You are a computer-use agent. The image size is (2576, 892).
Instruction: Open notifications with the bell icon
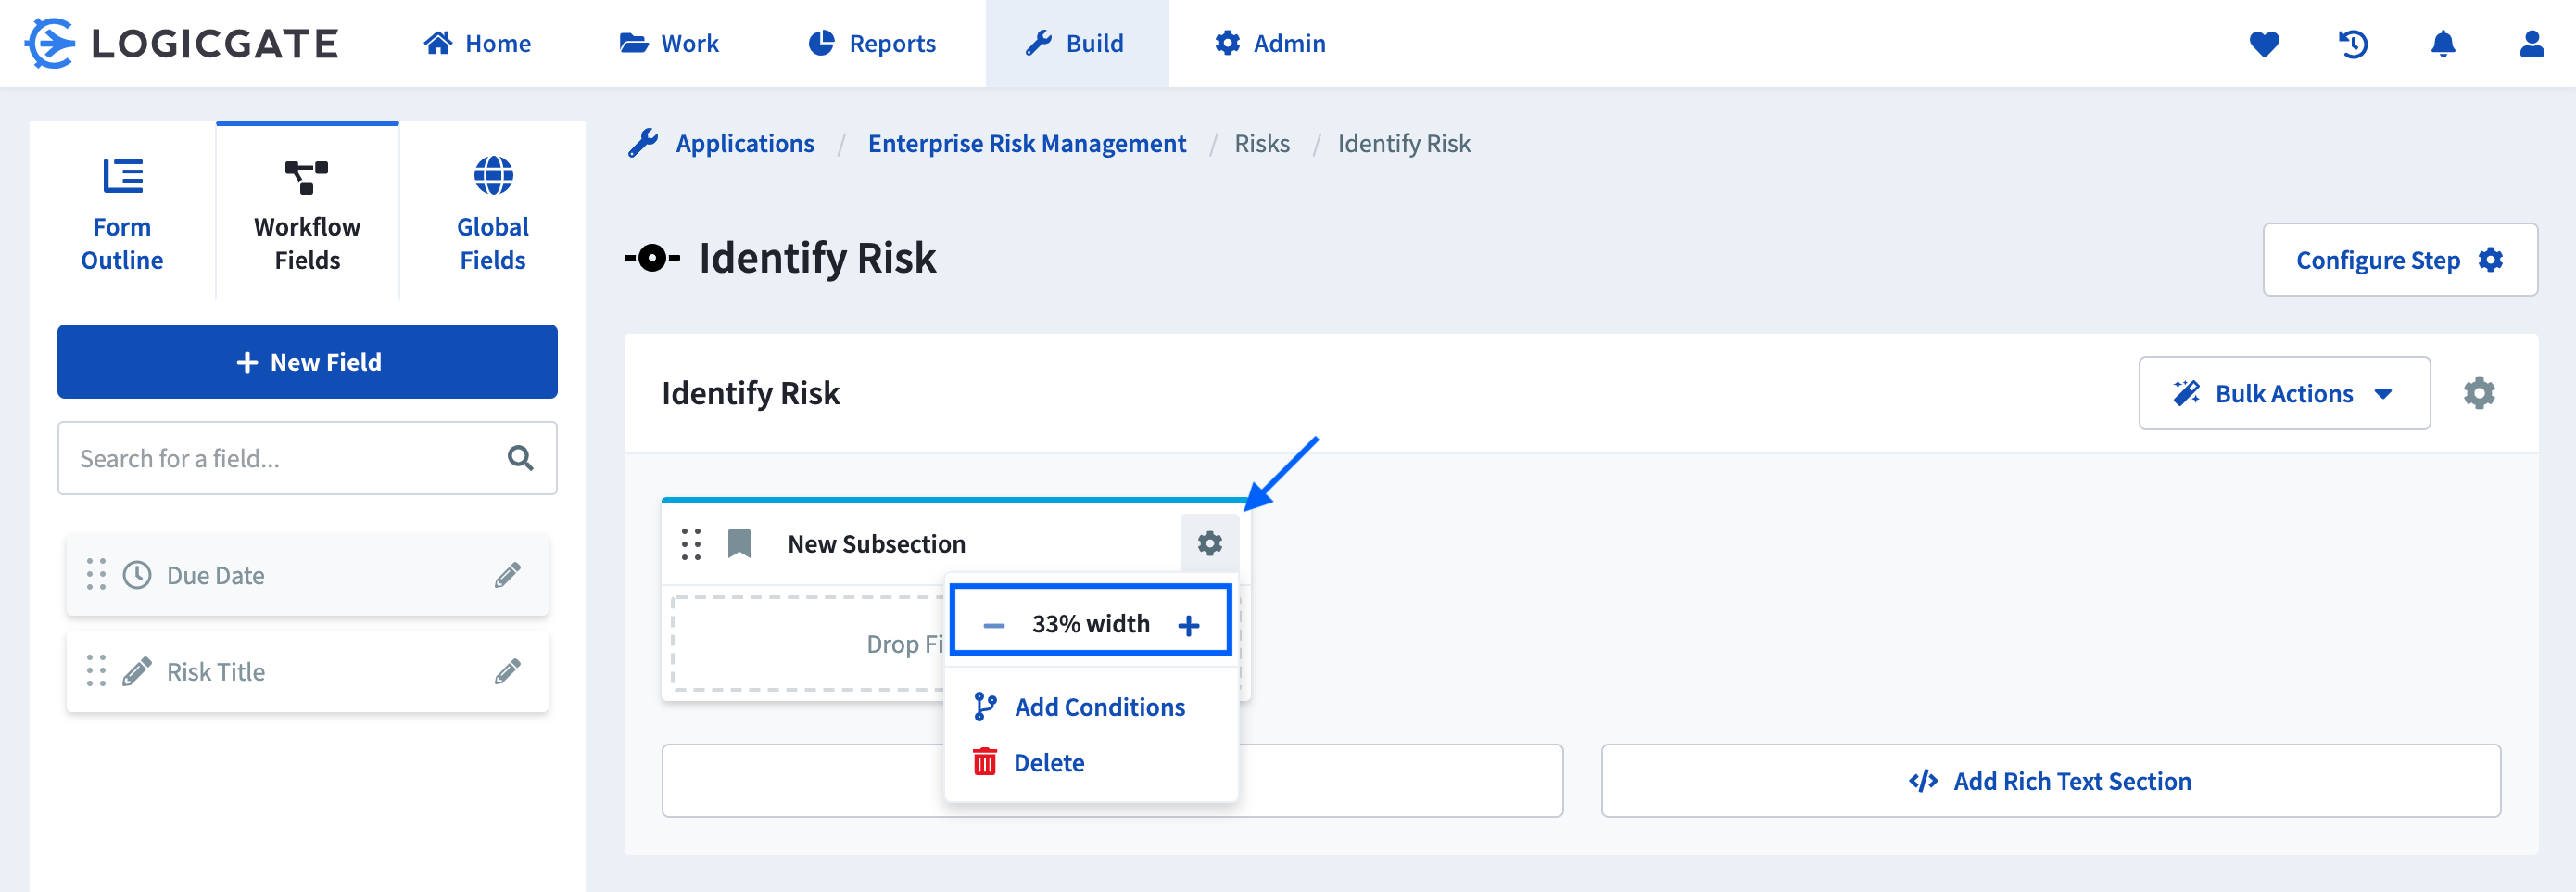tap(2444, 43)
